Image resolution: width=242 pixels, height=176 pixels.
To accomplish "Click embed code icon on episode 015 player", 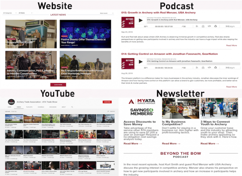I will pyautogui.click(x=209, y=26).
